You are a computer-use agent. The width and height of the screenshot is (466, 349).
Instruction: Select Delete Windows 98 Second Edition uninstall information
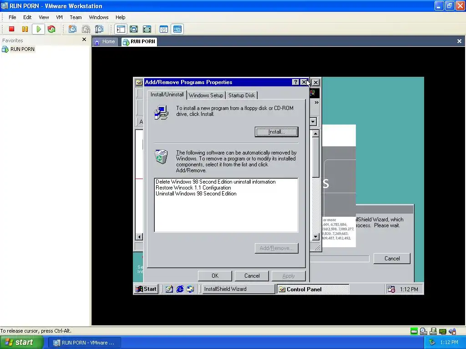215,182
